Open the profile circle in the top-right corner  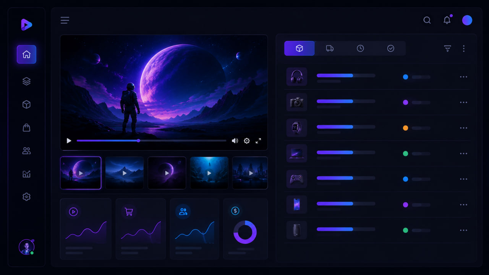click(x=467, y=20)
